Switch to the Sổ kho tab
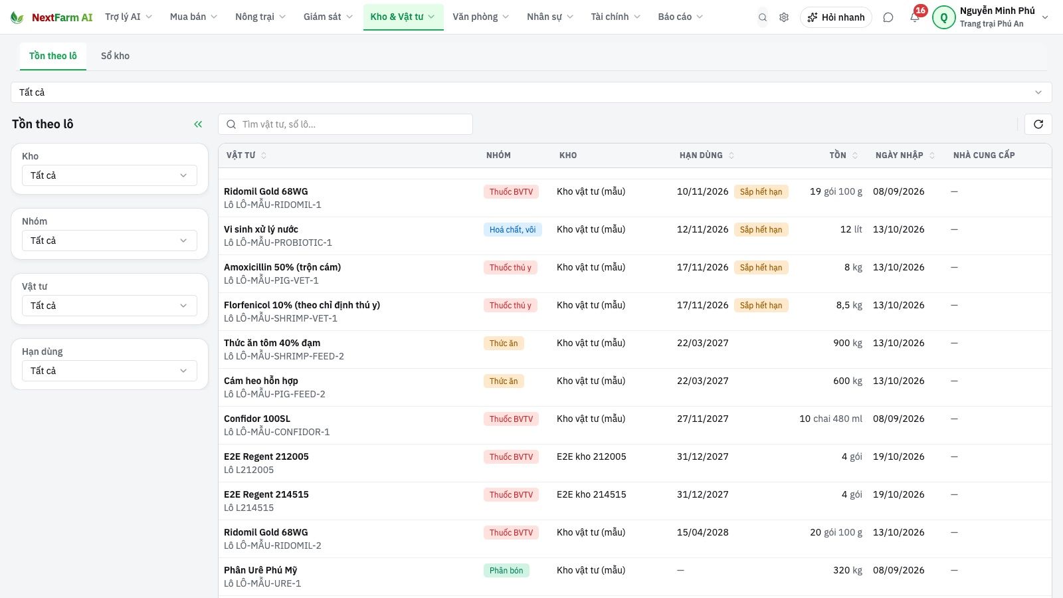 pos(116,56)
